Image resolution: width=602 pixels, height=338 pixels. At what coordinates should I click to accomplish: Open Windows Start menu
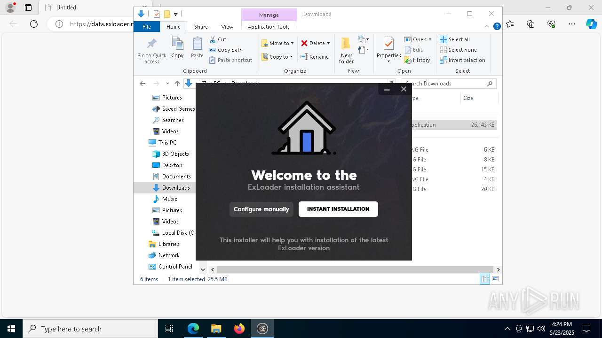click(11, 329)
